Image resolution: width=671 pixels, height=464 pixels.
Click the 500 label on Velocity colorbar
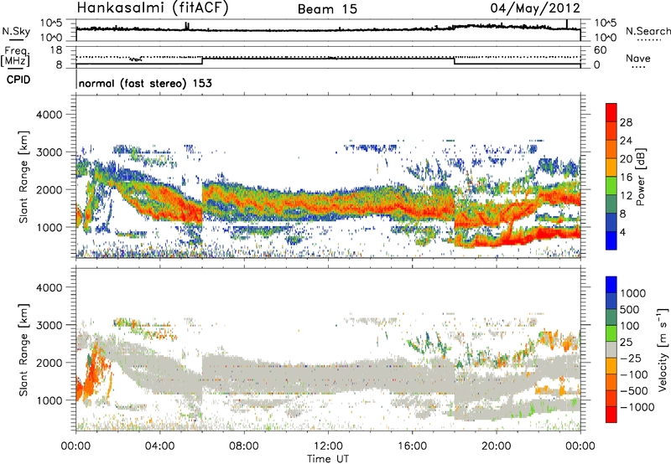(630, 310)
